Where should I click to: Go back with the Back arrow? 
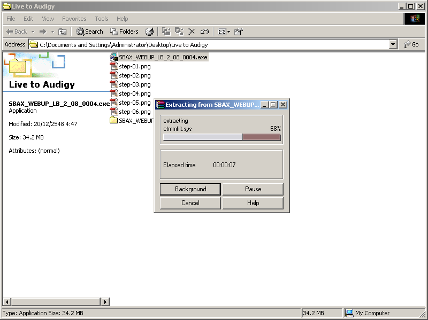click(x=17, y=32)
